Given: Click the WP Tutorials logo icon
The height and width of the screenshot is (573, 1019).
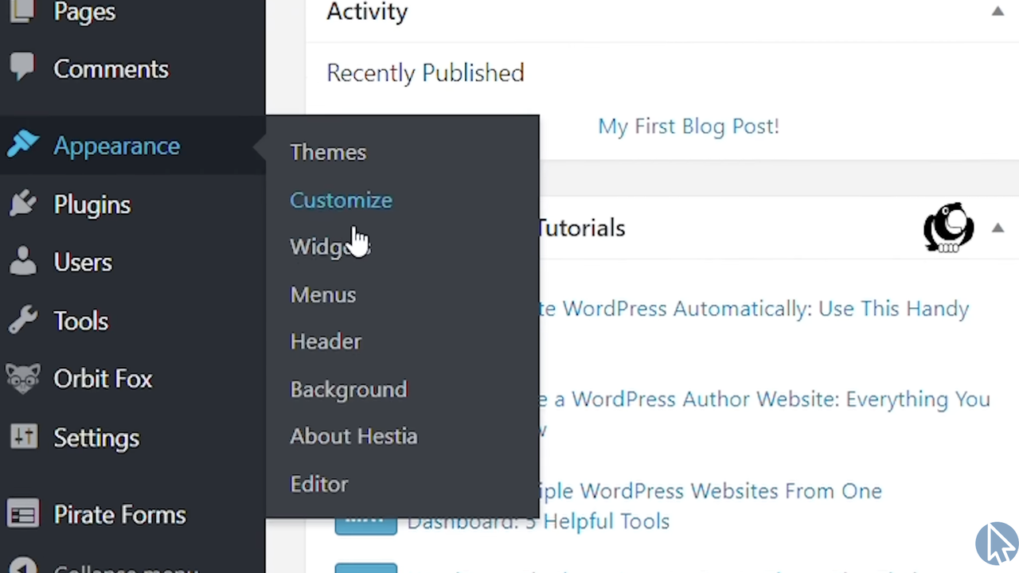Looking at the screenshot, I should (x=948, y=228).
